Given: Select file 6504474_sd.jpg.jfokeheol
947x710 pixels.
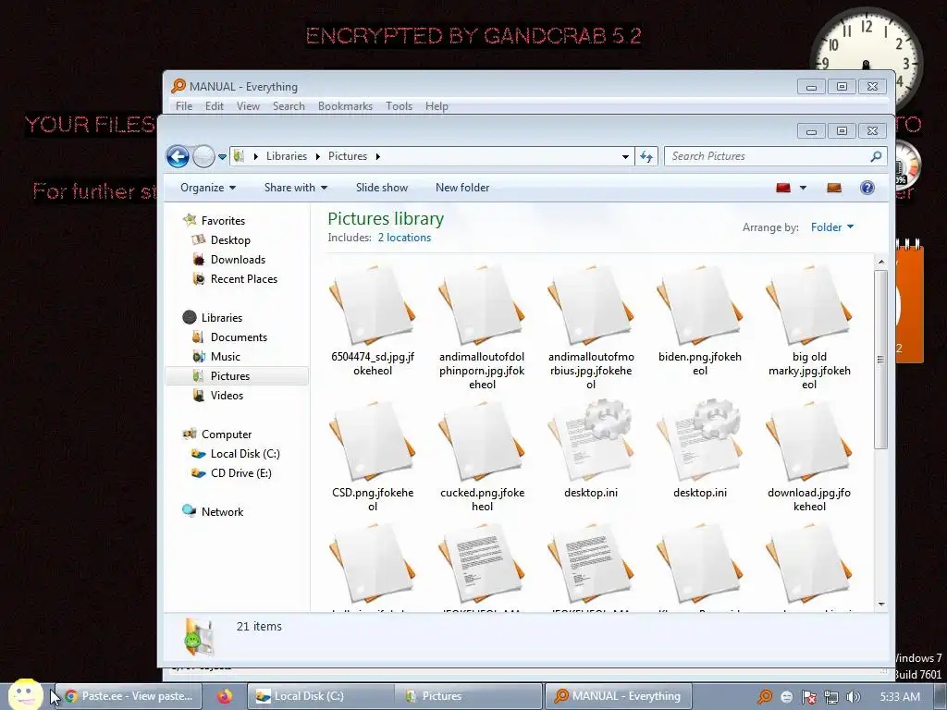Looking at the screenshot, I should coord(373,321).
